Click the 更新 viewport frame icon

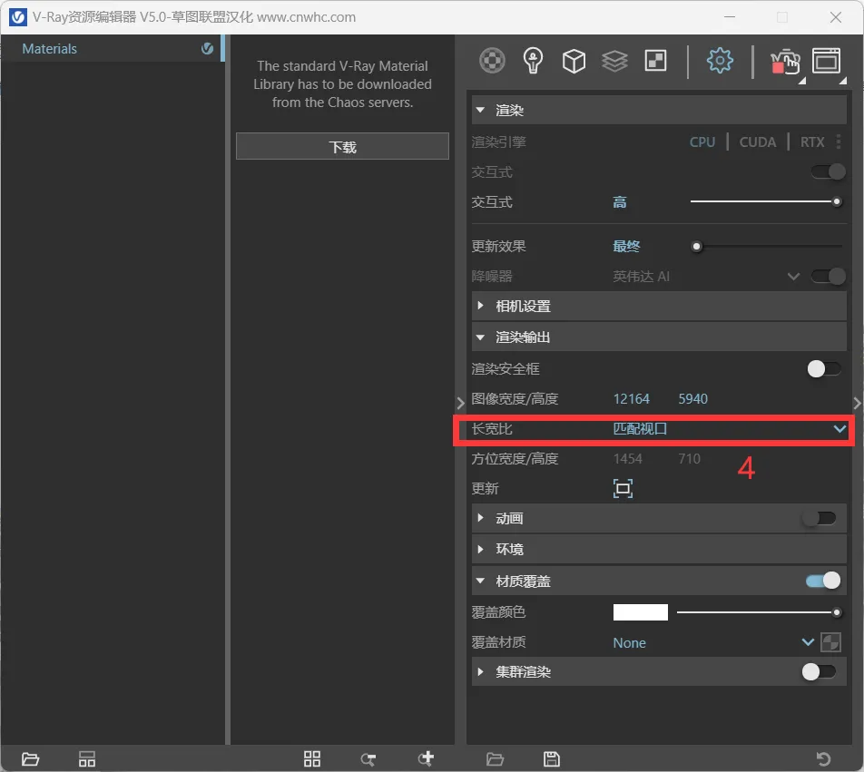pyautogui.click(x=623, y=488)
